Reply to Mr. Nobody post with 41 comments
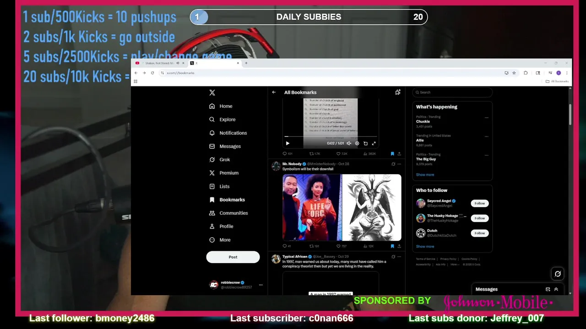This screenshot has height=329, width=586. pyautogui.click(x=287, y=246)
